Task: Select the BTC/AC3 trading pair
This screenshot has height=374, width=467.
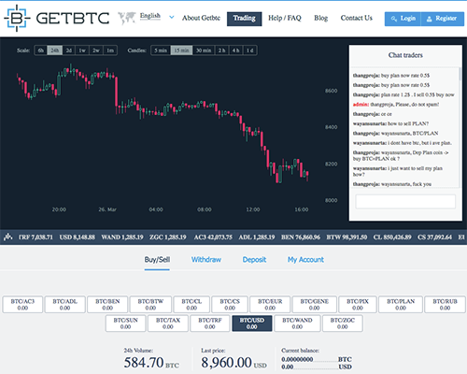Action: pos(22,305)
